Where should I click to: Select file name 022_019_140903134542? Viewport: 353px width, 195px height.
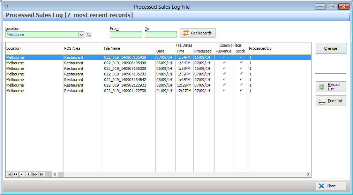(x=125, y=80)
